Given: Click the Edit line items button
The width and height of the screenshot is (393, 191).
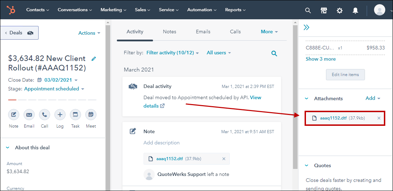Looking at the screenshot, I should [x=345, y=75].
